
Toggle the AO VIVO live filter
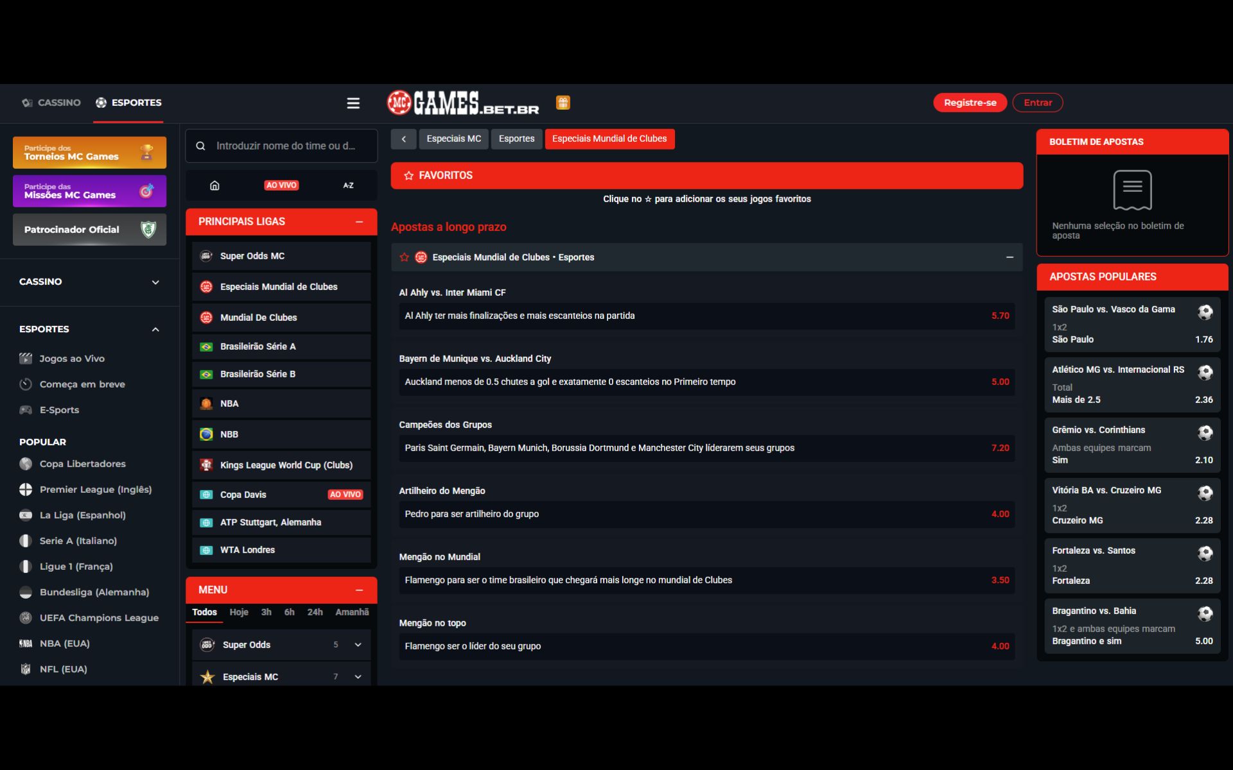point(281,185)
